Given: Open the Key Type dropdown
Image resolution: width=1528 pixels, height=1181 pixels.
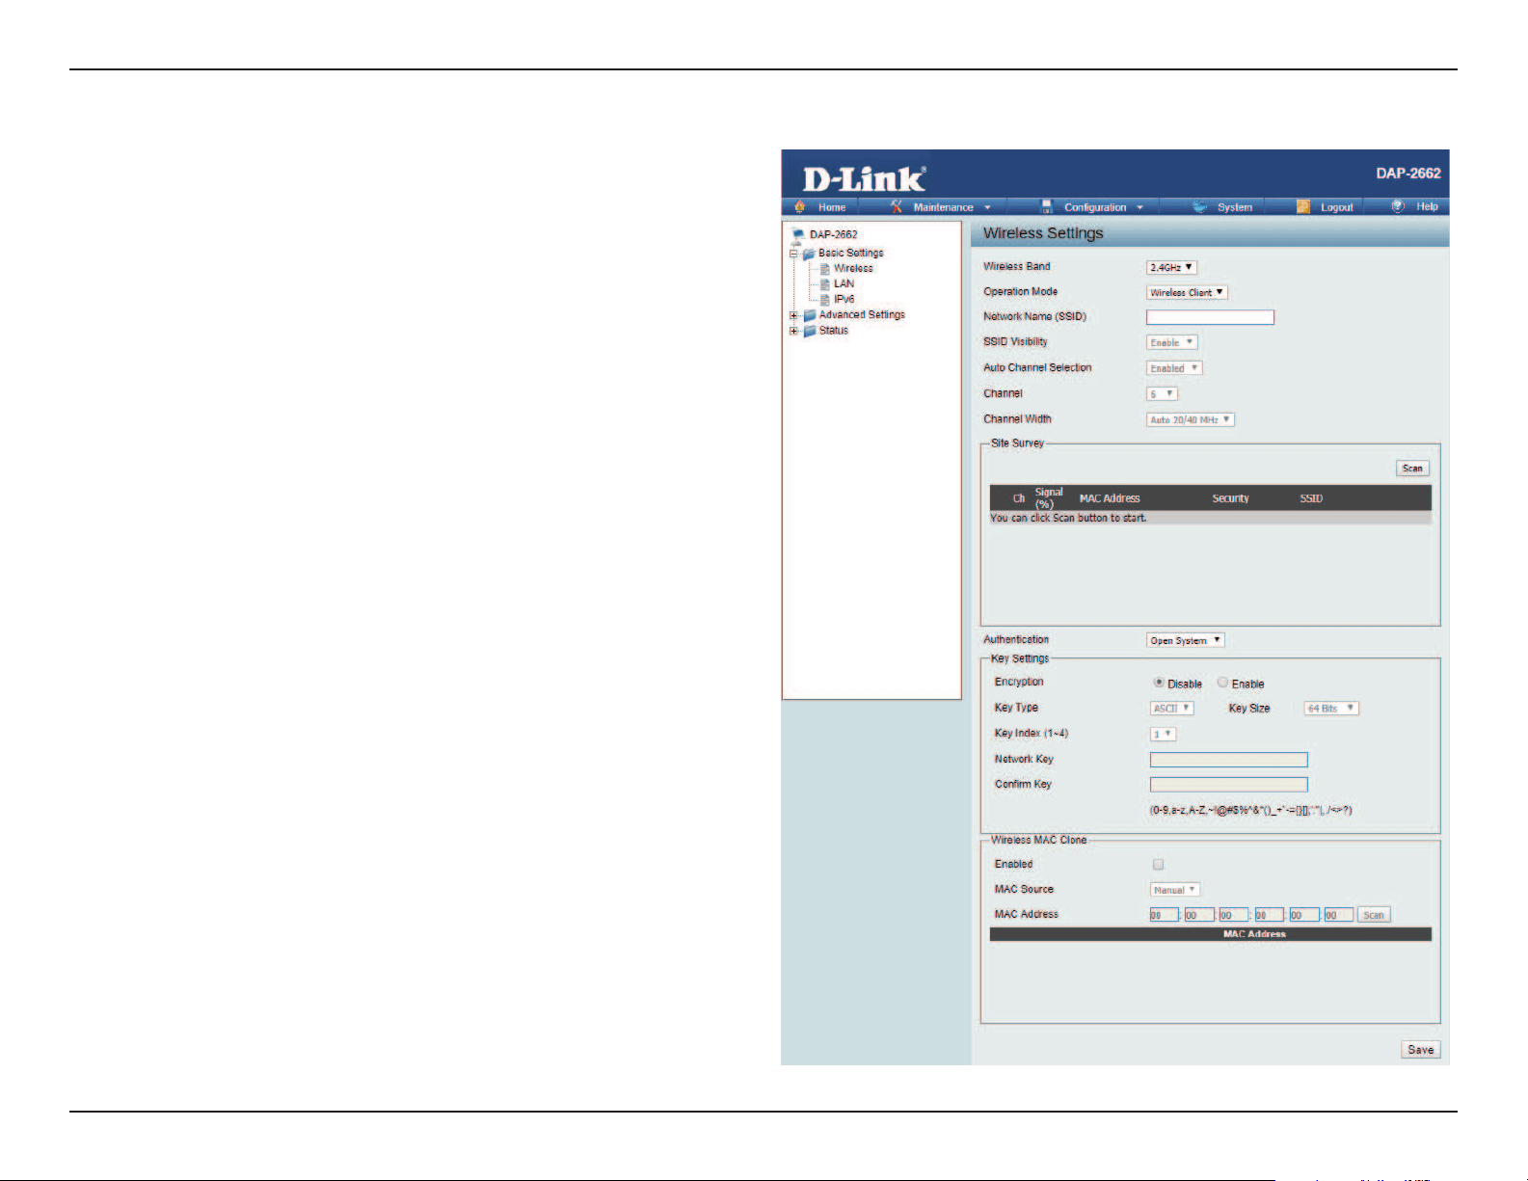Looking at the screenshot, I should coord(1172,709).
